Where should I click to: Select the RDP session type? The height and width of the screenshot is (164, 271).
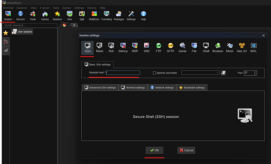coord(135,48)
